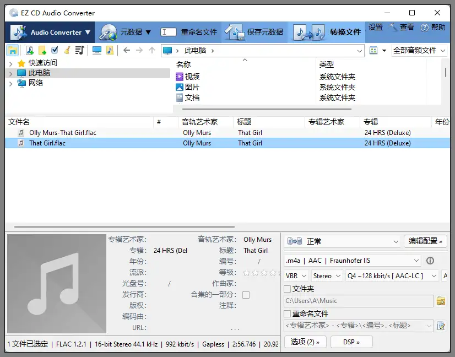455x357 pixels.
Task: Click the broom clear-list icon
Action: click(x=67, y=50)
